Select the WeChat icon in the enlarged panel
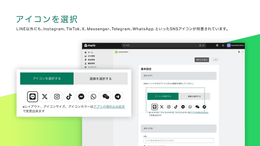This screenshot has height=146, width=260. click(x=106, y=97)
